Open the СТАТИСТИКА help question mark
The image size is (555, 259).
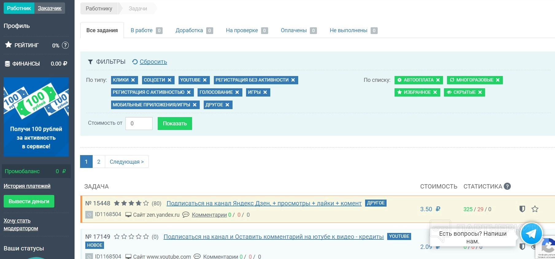point(507,186)
